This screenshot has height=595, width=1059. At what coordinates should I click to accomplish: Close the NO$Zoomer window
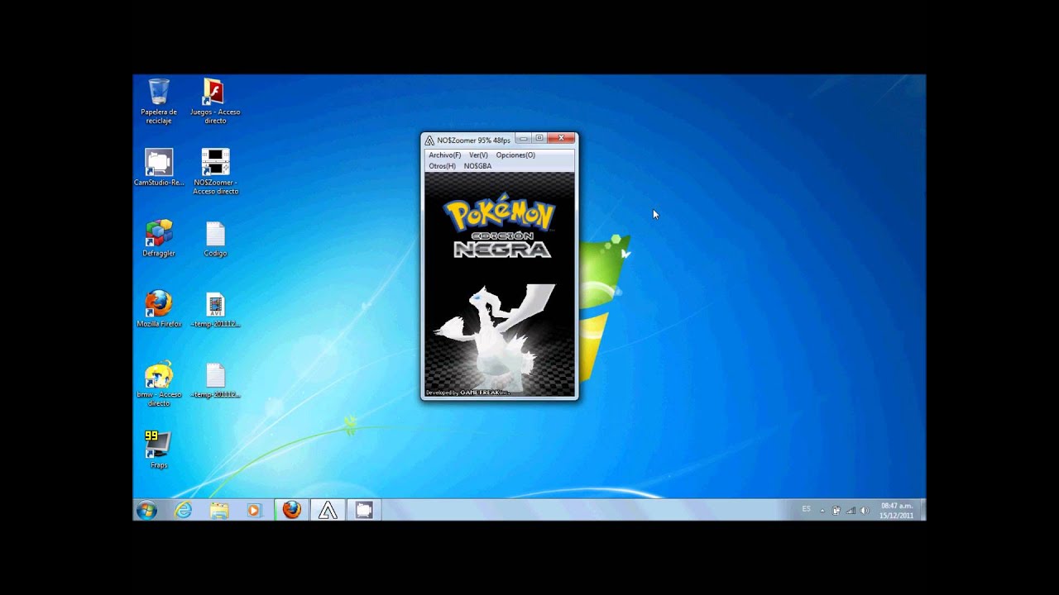561,138
